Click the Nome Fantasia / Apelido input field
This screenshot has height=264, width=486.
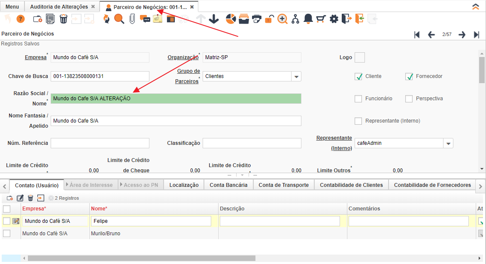click(x=176, y=121)
